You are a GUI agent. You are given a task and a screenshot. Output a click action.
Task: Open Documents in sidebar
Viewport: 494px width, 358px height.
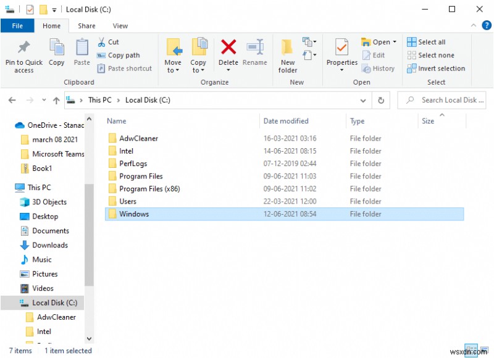point(44,231)
